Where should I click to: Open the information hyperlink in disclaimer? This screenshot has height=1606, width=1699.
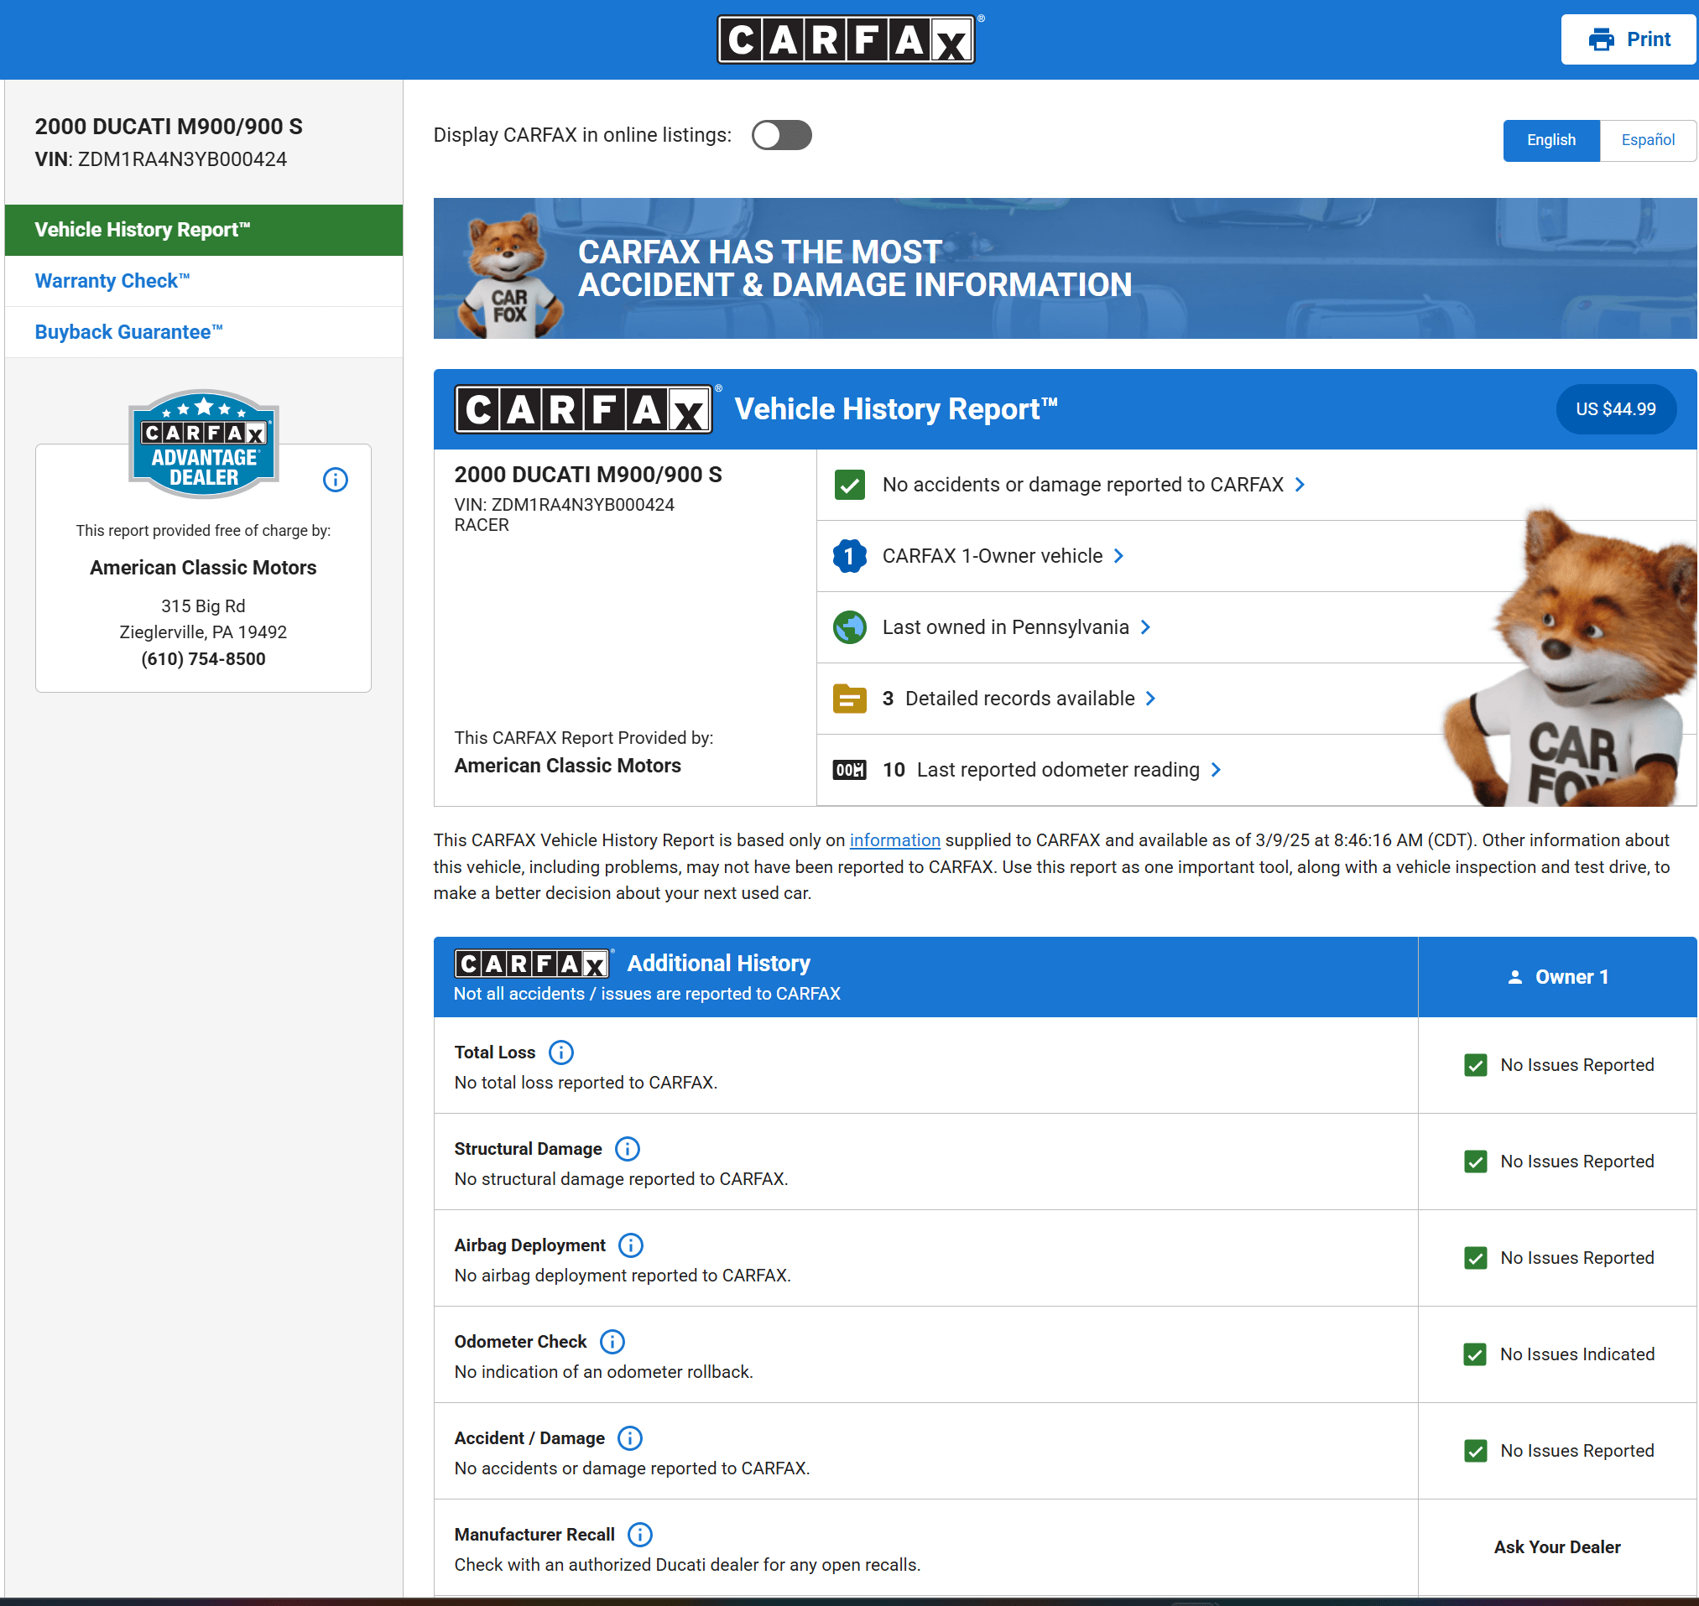894,839
